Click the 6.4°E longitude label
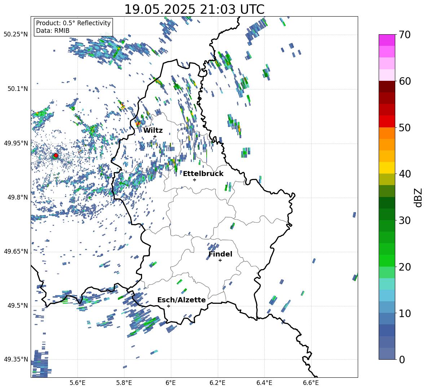 click(264, 383)
